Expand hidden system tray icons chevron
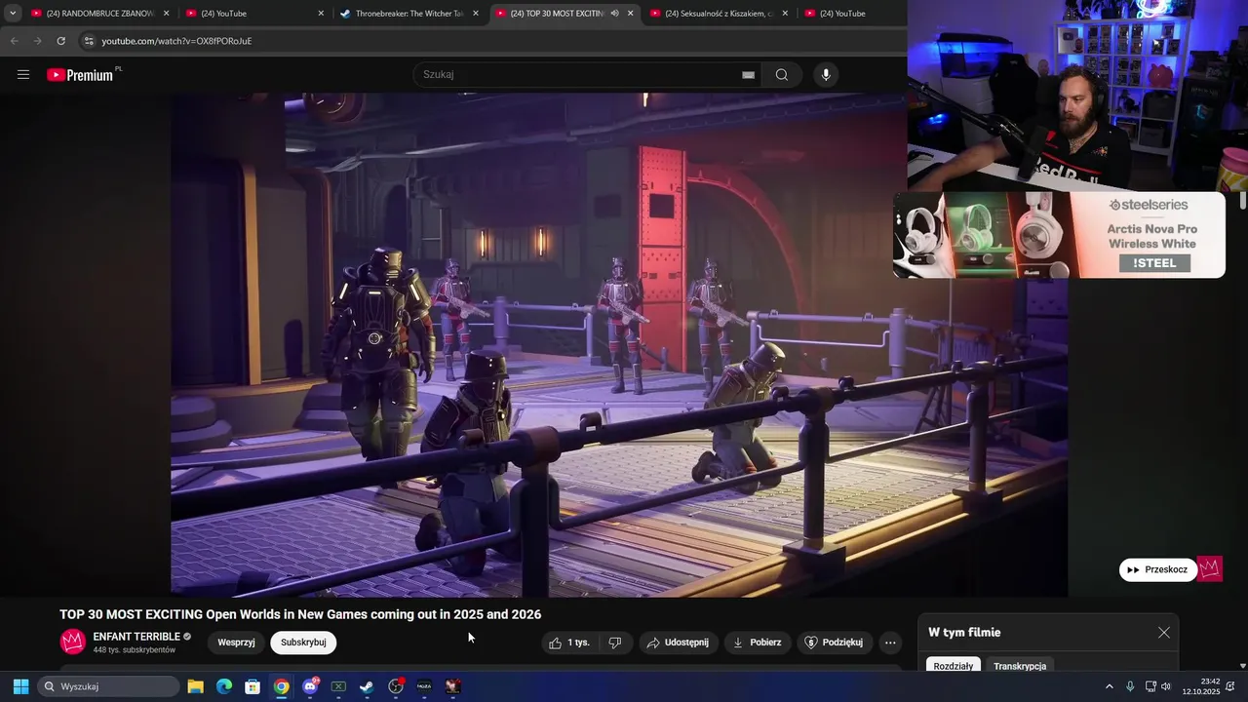1248x702 pixels. [x=1109, y=686]
